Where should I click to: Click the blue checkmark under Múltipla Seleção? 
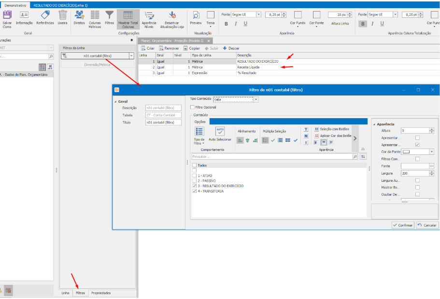(x=296, y=140)
